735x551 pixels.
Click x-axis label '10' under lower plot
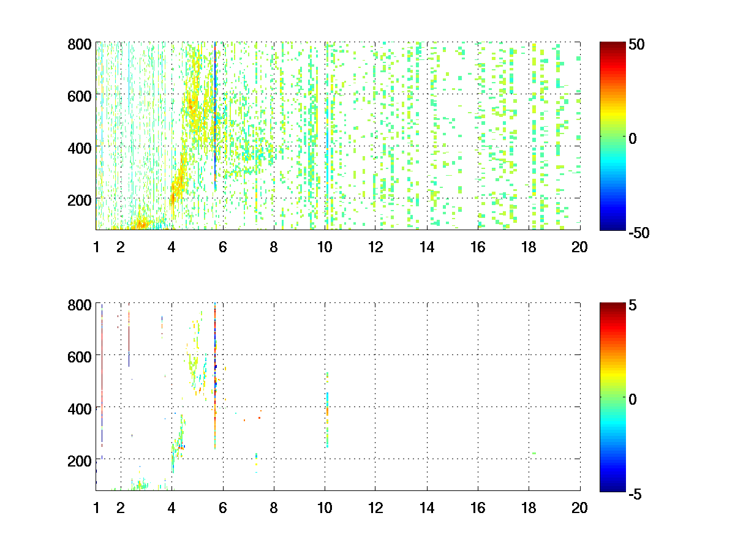325,508
